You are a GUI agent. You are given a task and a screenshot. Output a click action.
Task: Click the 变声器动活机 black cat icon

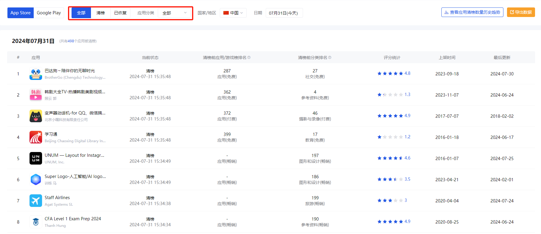36,116
